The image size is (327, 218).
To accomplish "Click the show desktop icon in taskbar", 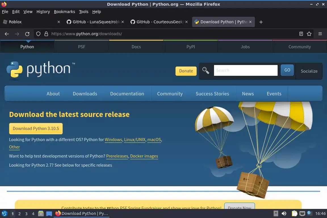I will [49, 213].
